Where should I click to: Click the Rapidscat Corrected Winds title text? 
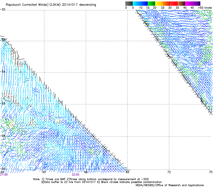pos(51,5)
